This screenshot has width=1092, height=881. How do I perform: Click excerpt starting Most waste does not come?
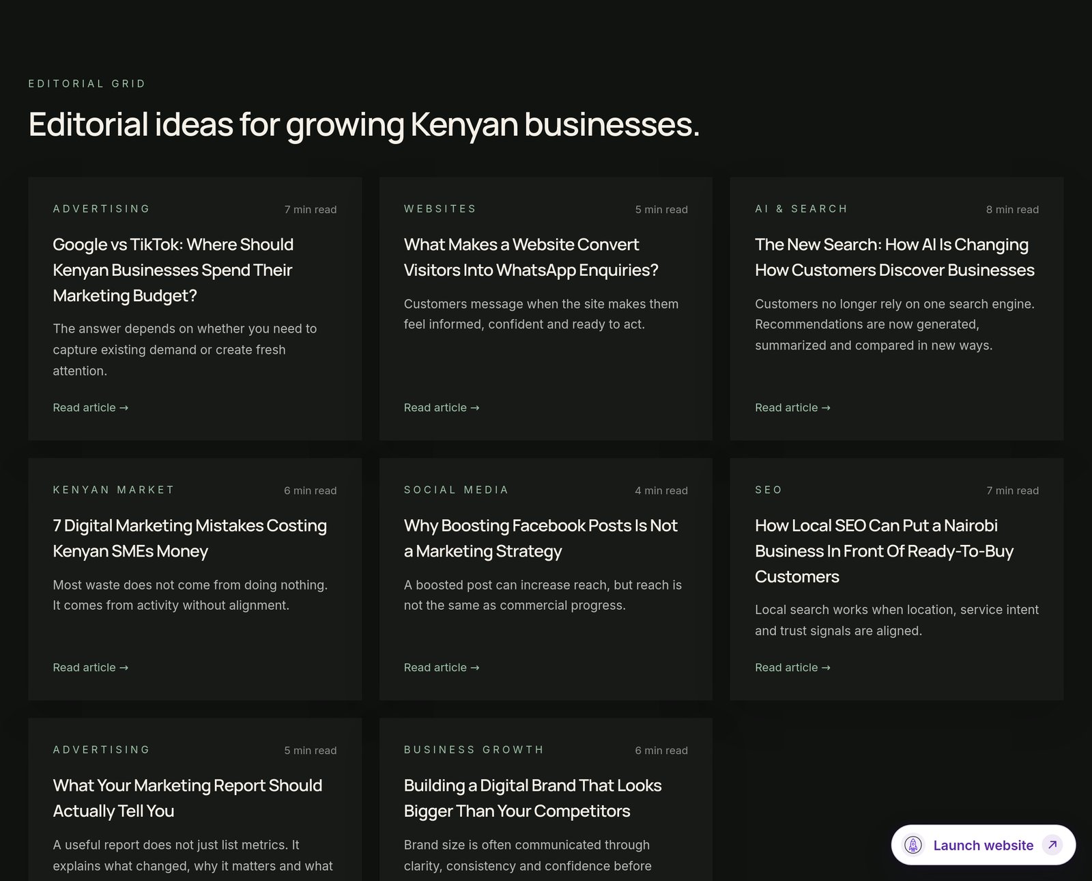tap(190, 595)
